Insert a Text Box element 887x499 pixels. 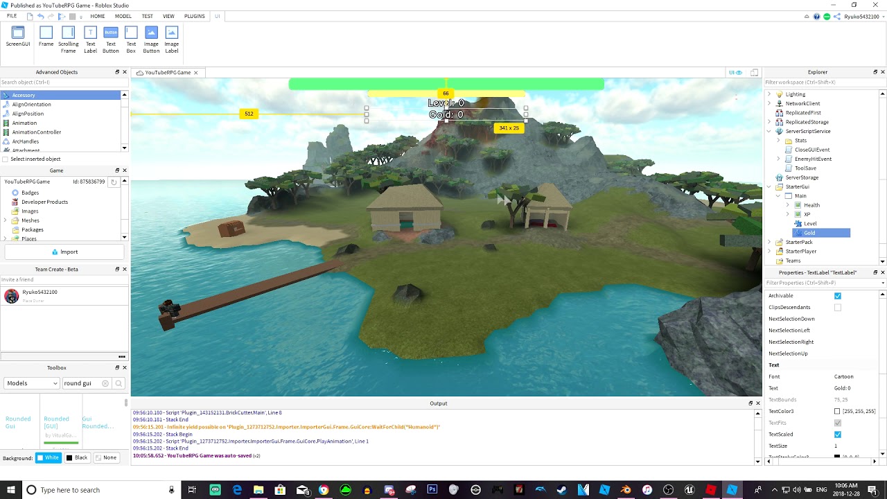(131, 40)
